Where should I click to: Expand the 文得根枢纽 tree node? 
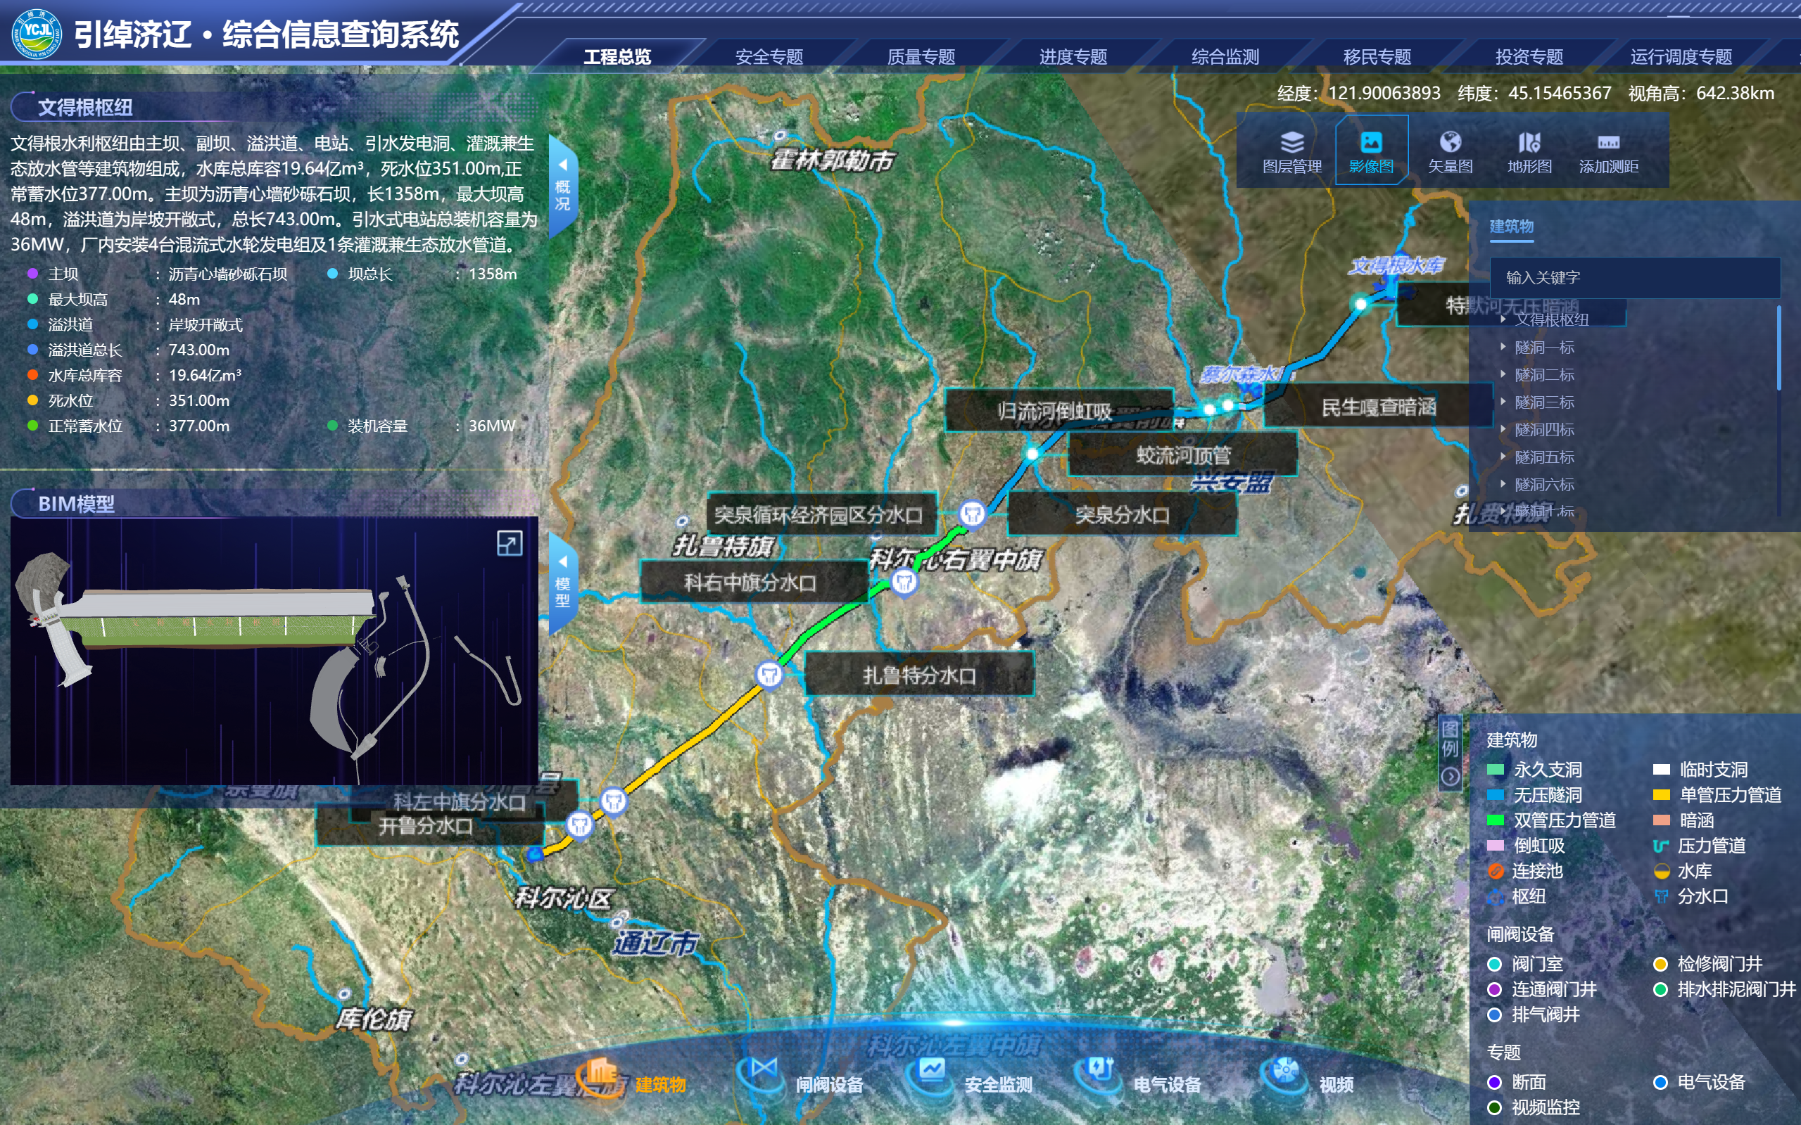[x=1503, y=319]
